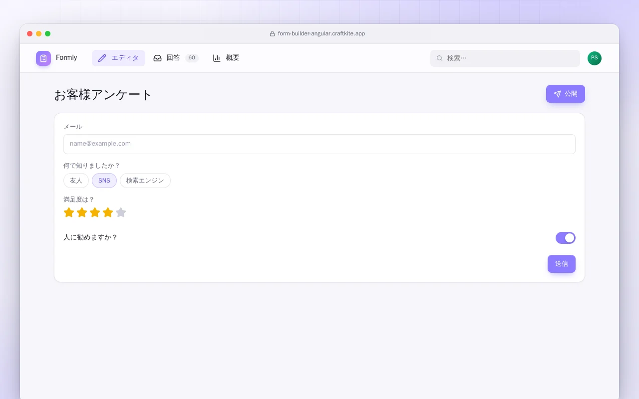Toggle the 人に勧めますか switch

[566, 238]
